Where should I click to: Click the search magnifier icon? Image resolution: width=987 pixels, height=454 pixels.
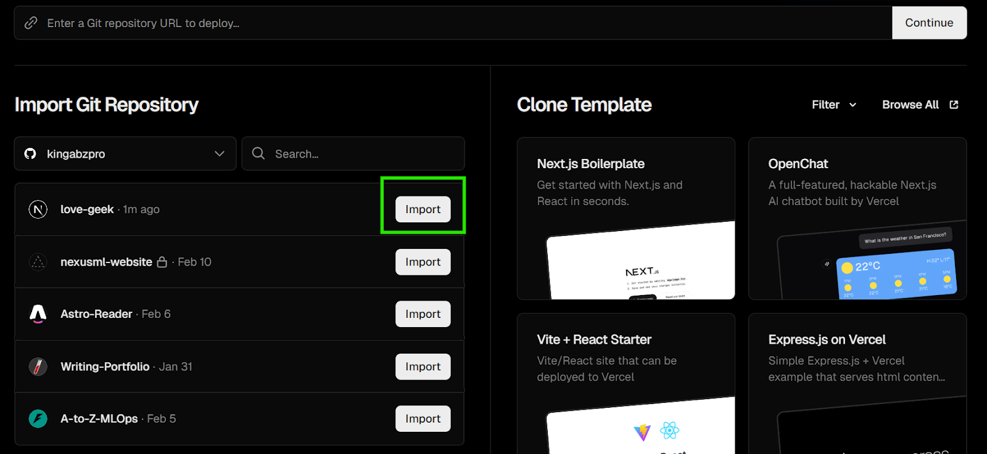point(258,153)
